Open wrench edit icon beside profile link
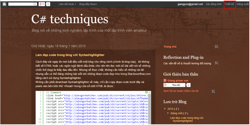This screenshot has height=125, width=250. point(213,91)
